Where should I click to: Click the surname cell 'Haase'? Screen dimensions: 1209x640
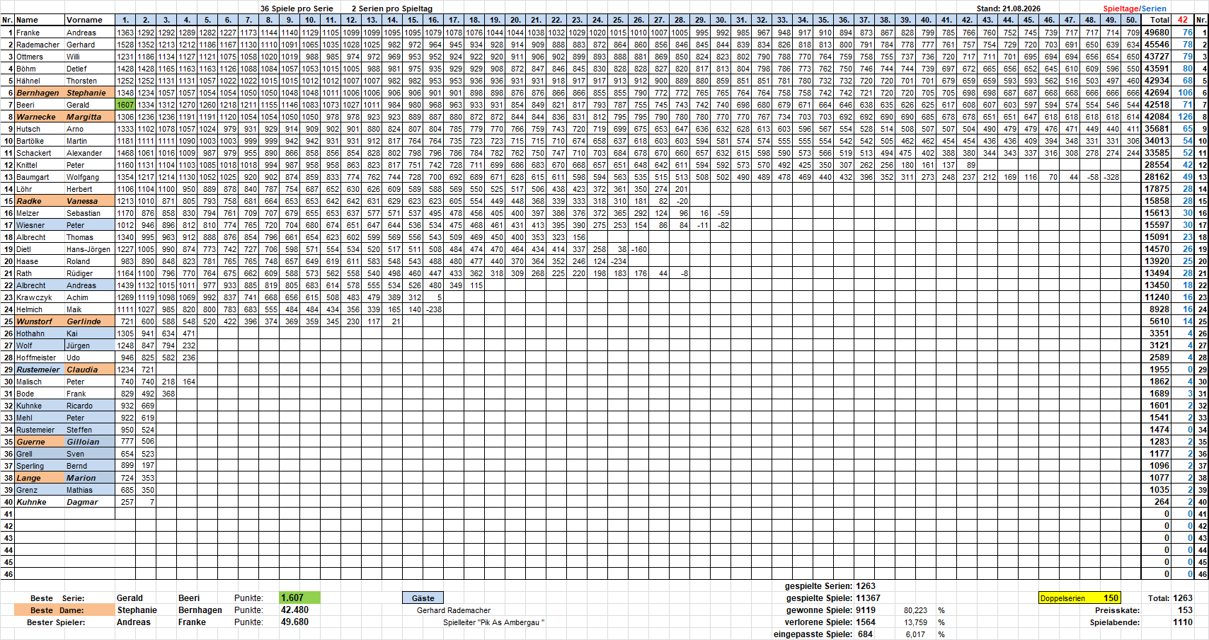click(40, 261)
